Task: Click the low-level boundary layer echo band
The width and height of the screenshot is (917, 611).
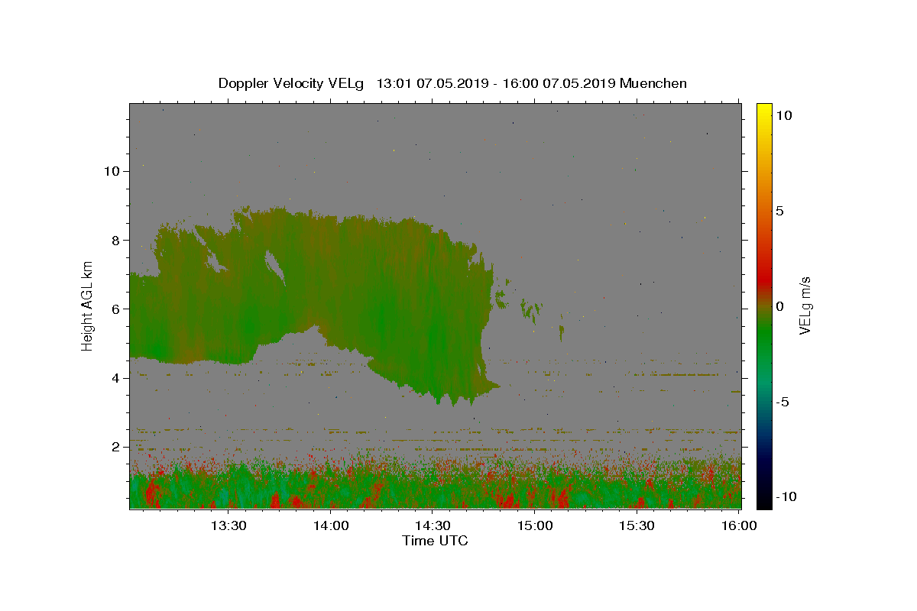Action: (435, 485)
